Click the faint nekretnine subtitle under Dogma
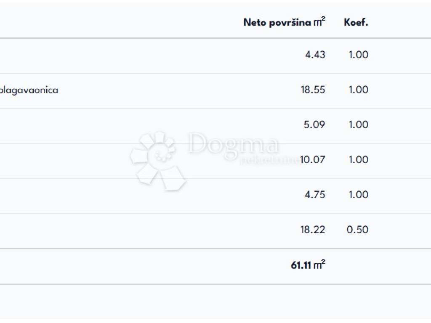 click(x=269, y=160)
